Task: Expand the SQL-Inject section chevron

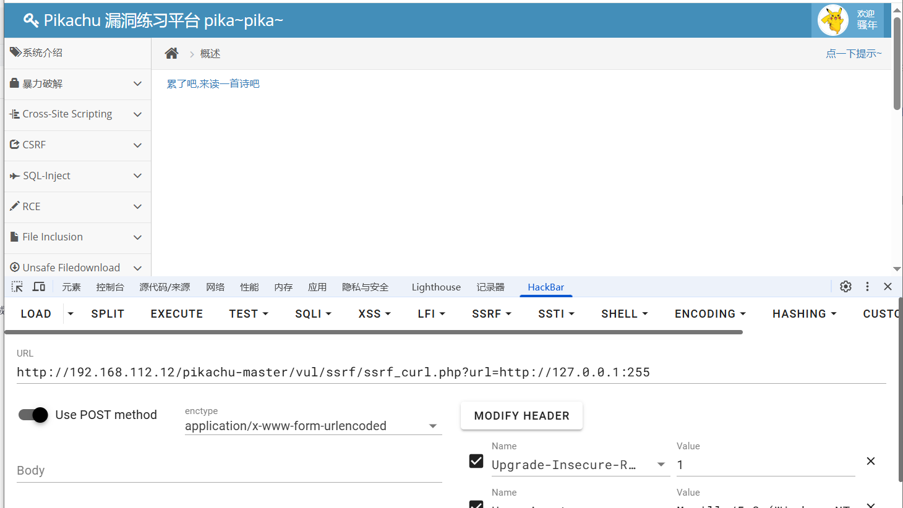Action: click(137, 176)
